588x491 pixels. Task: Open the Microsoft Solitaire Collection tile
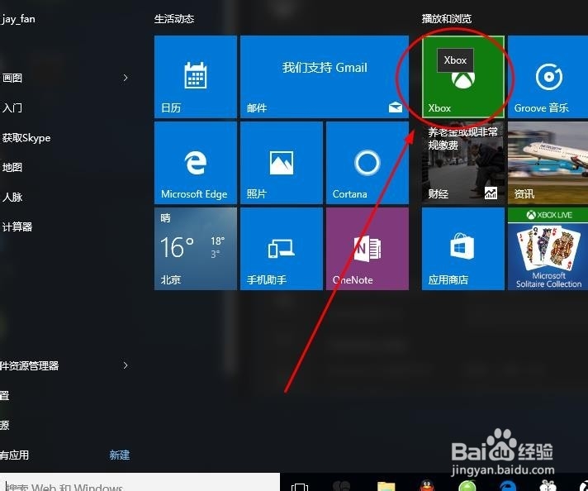point(548,249)
